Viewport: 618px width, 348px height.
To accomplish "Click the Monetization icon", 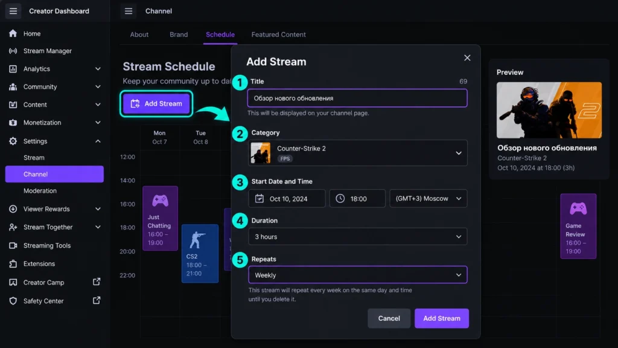I will point(13,123).
